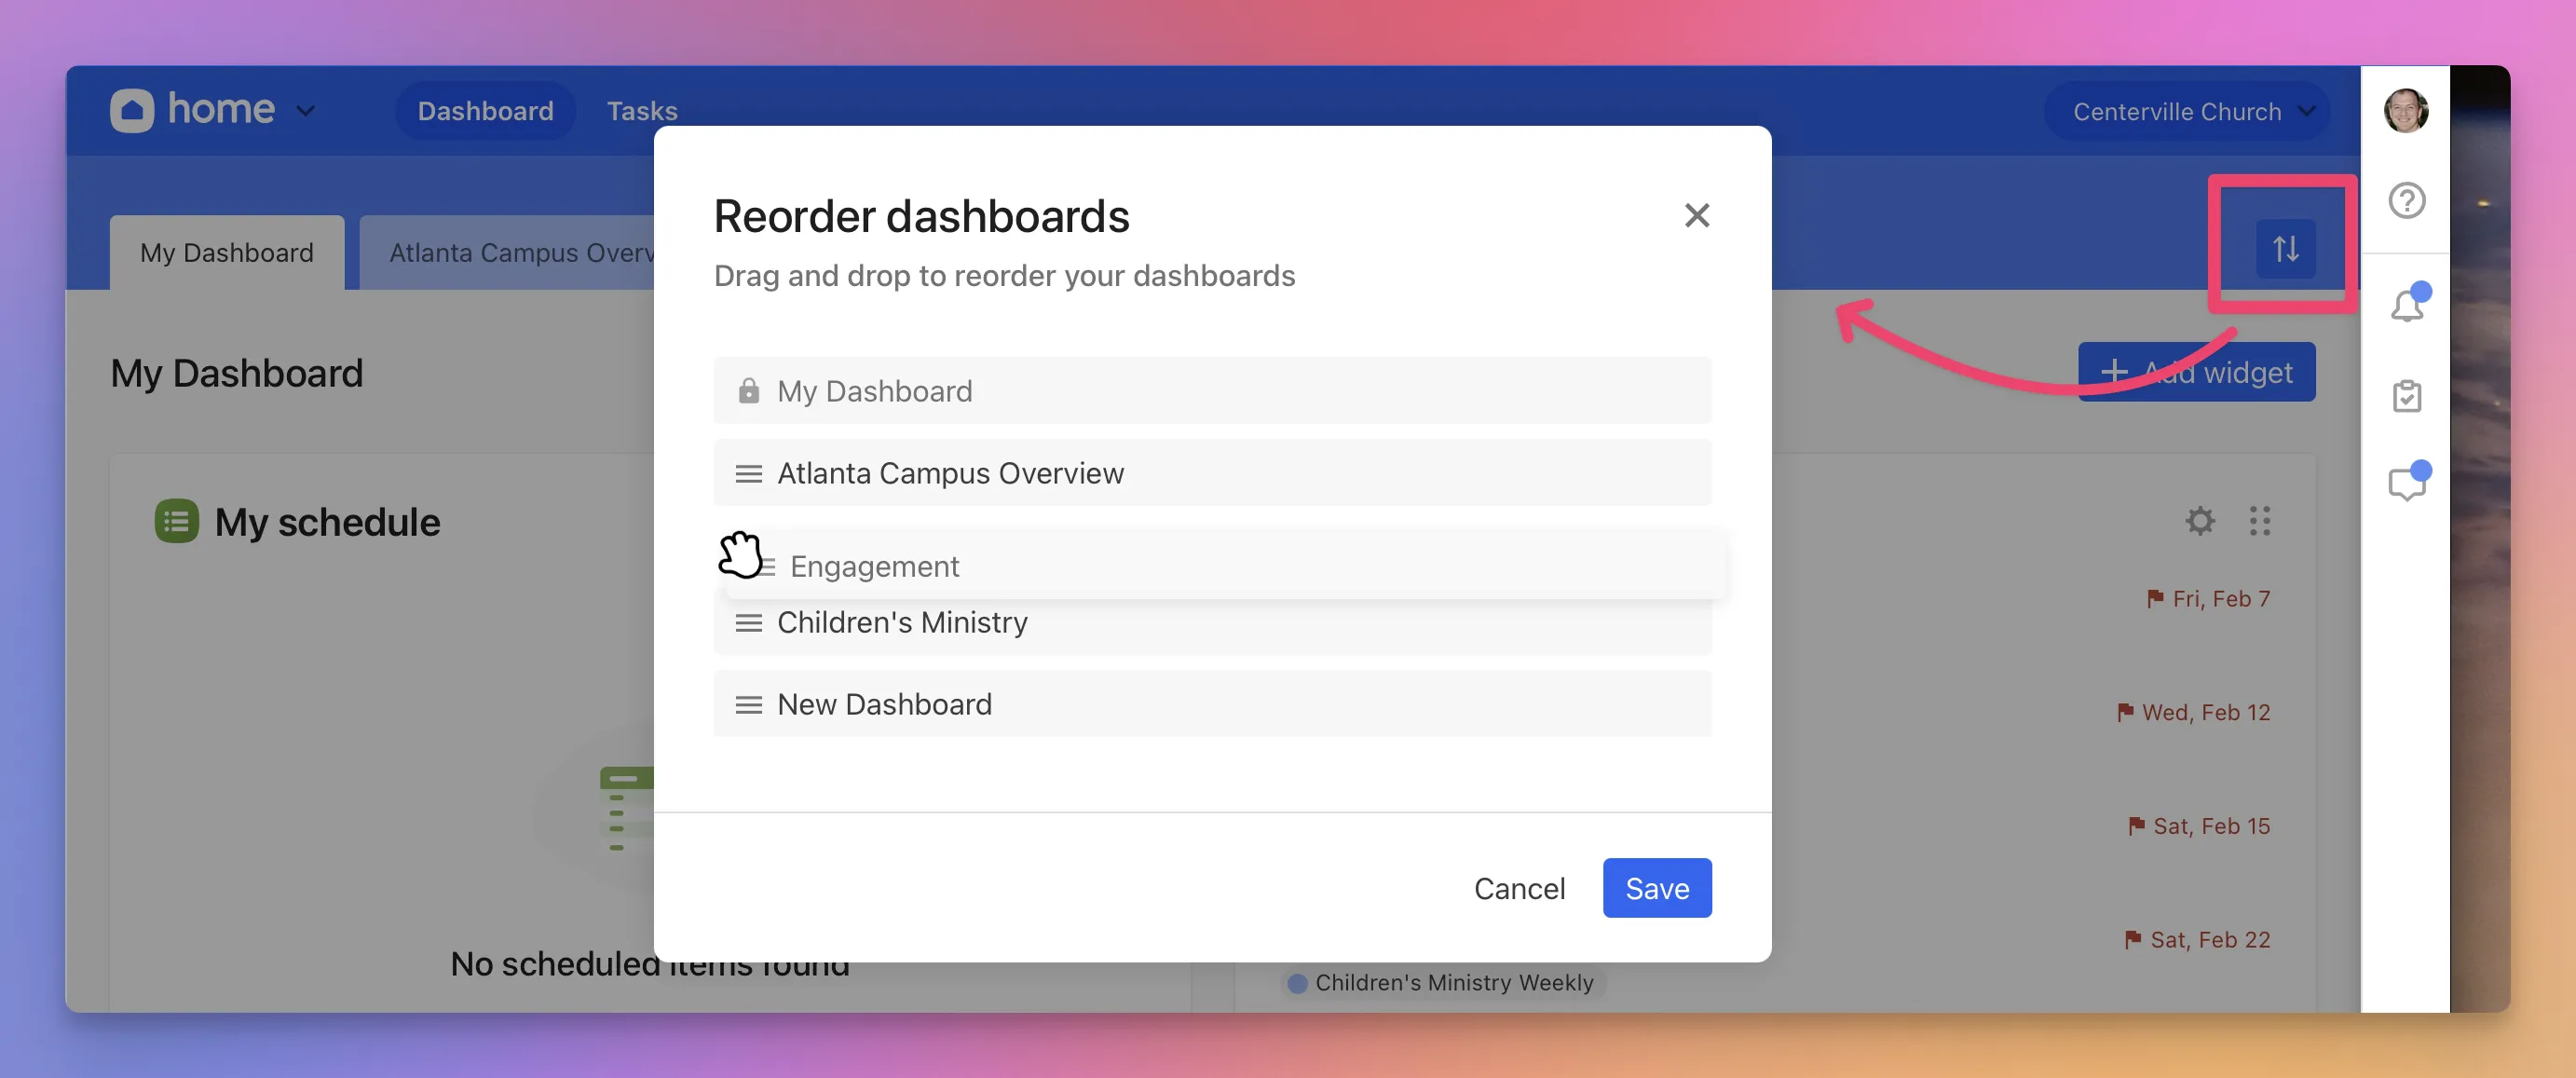
Task: Click the Children's Ministry drag handle
Action: [x=748, y=623]
